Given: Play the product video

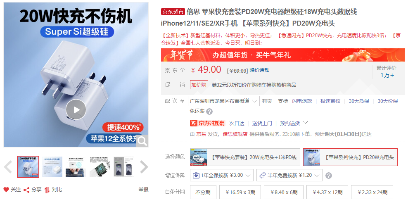Looking at the screenshot, I should coord(76,109).
